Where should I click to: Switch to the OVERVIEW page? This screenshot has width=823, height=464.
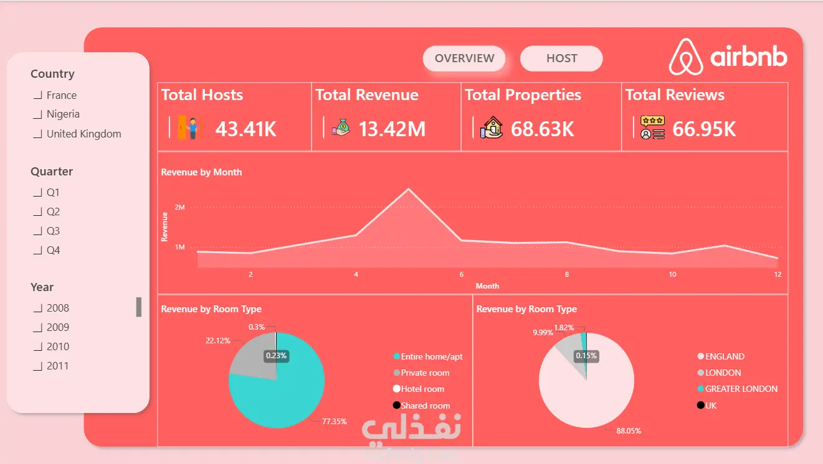pyautogui.click(x=464, y=58)
